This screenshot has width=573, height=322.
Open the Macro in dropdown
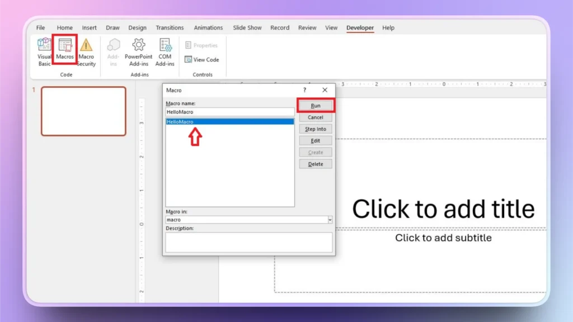(x=329, y=219)
